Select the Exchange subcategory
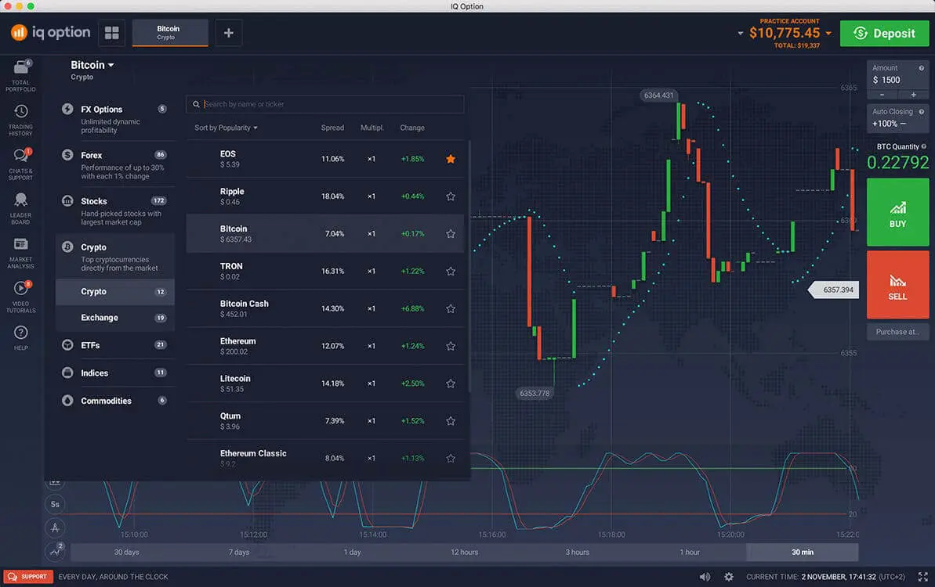This screenshot has height=587, width=935. (x=114, y=318)
